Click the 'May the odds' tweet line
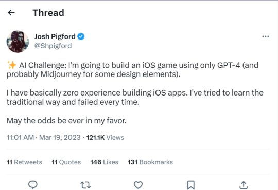 tap(66, 121)
